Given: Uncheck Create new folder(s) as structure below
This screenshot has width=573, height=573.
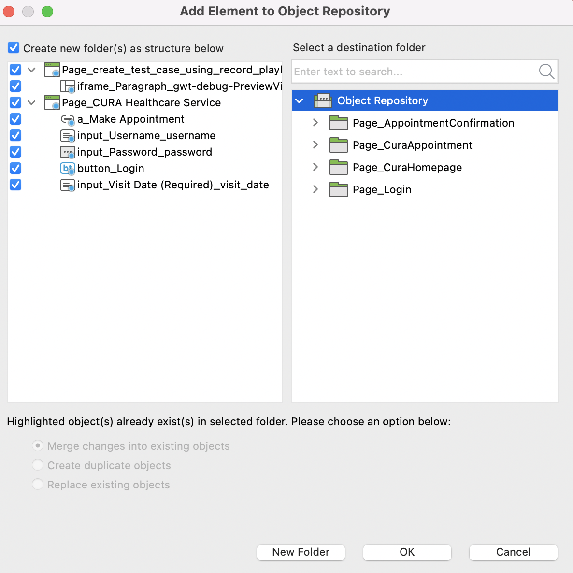Looking at the screenshot, I should point(13,47).
